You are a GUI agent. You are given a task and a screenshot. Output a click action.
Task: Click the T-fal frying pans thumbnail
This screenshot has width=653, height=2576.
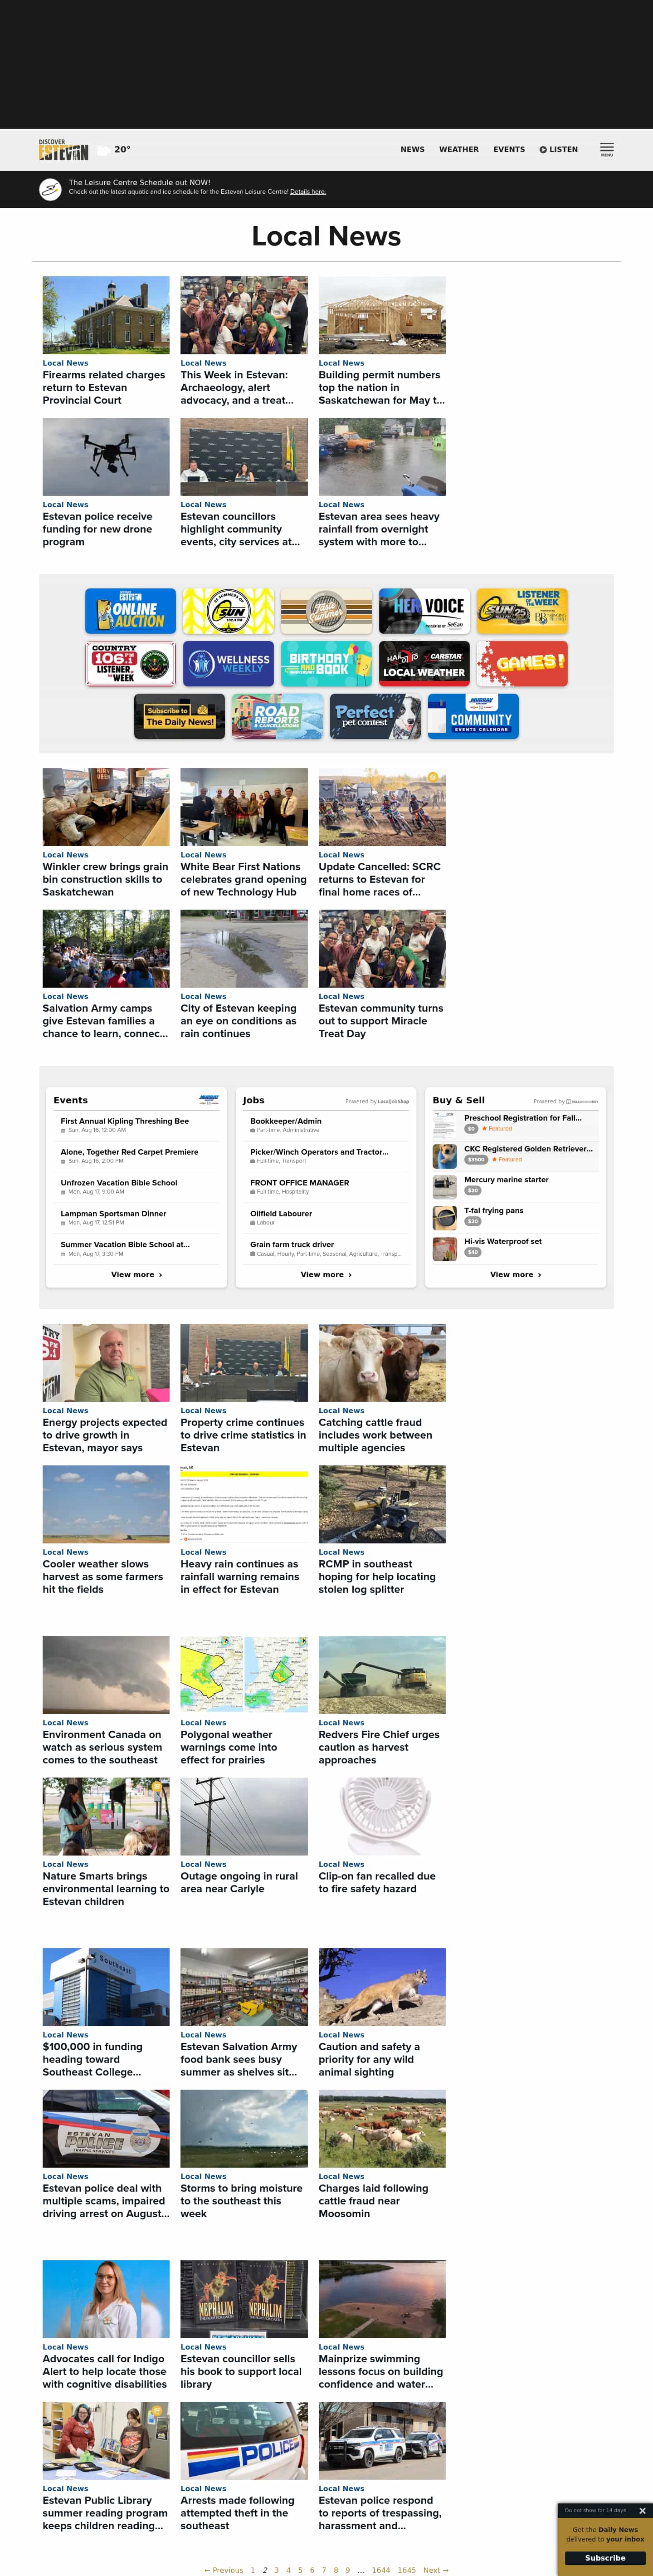pyautogui.click(x=445, y=1217)
